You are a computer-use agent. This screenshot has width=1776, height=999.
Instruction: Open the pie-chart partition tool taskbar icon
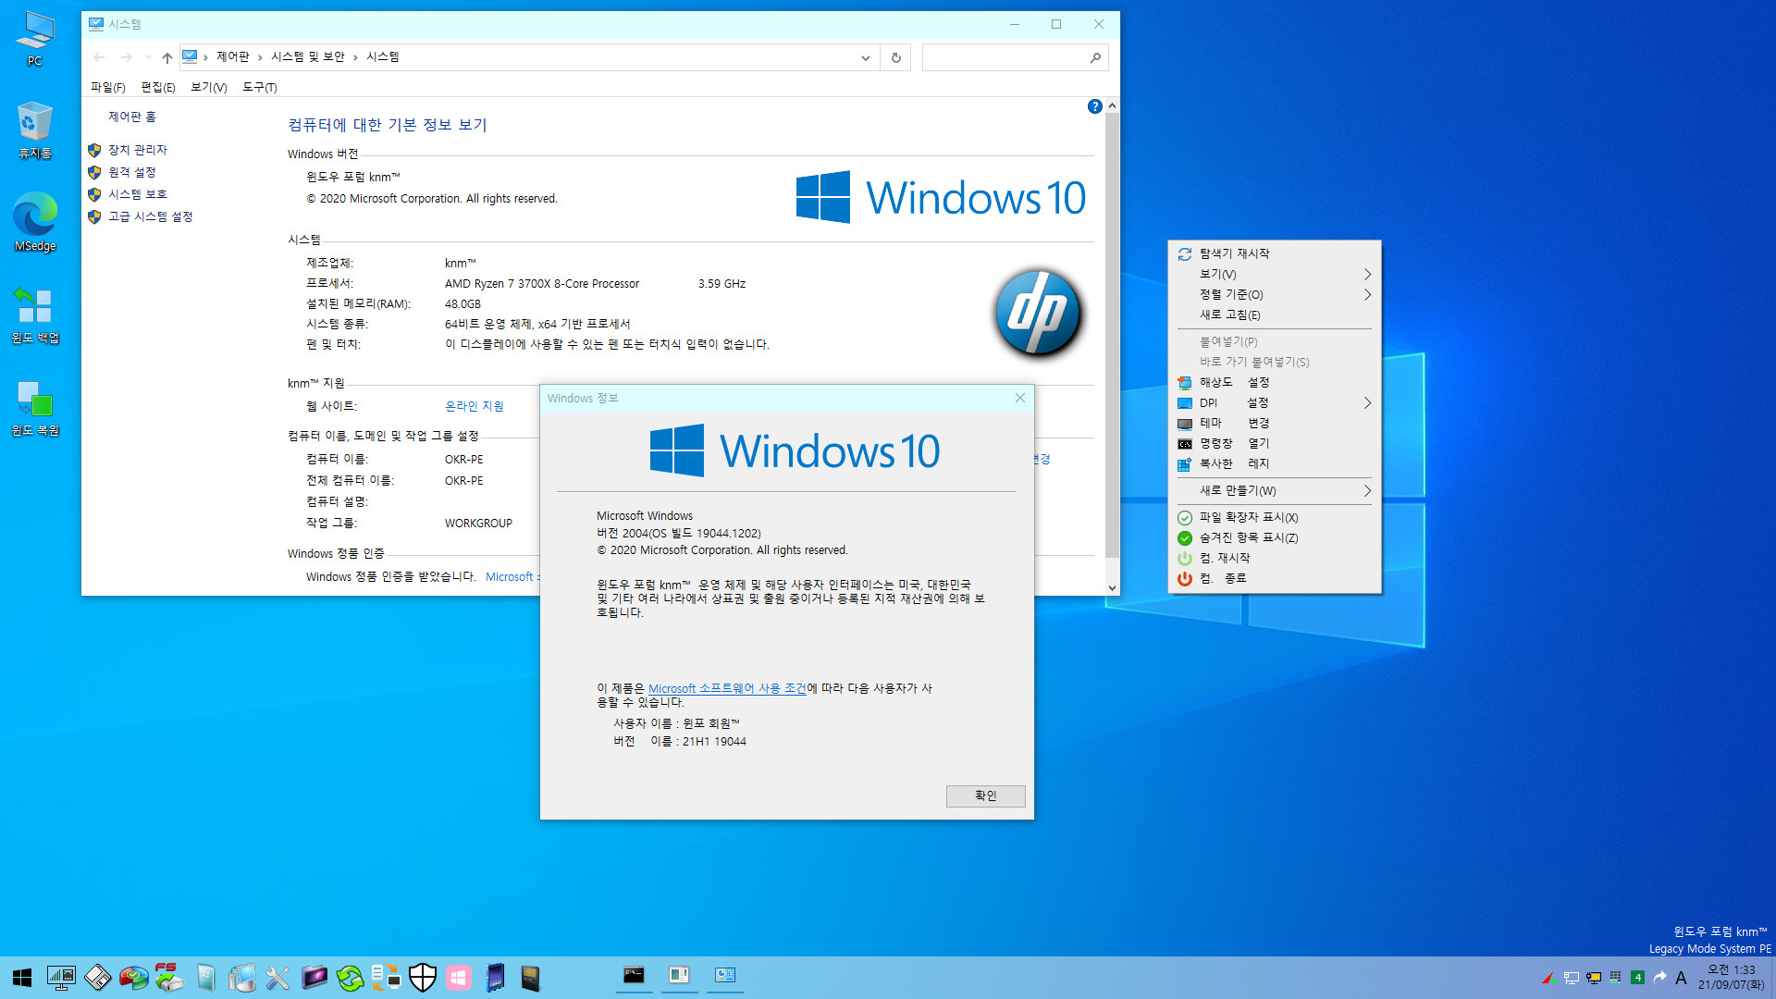tap(133, 978)
